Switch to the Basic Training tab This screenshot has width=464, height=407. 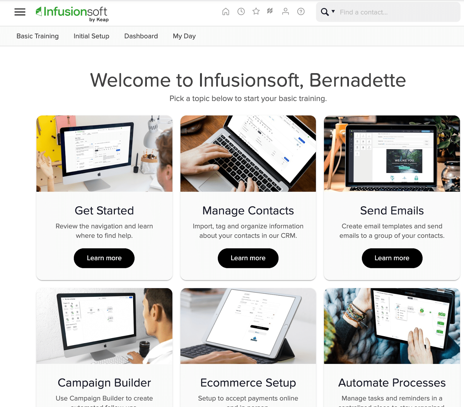click(x=37, y=36)
